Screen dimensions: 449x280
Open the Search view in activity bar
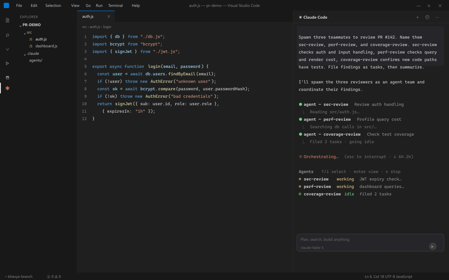tap(7, 35)
